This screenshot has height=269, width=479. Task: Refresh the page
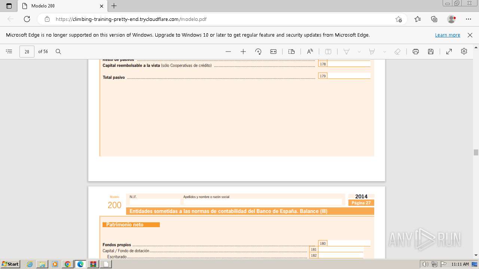coord(27,19)
